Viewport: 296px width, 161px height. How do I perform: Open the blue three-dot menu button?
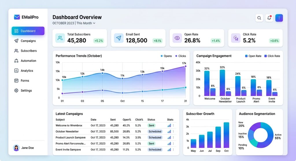coord(279,18)
